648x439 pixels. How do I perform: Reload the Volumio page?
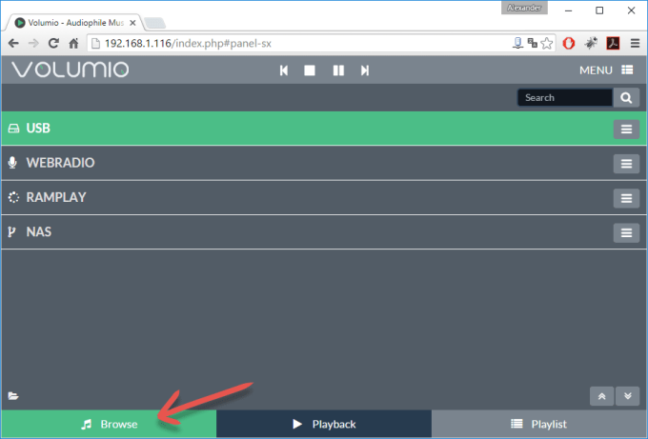coord(53,44)
